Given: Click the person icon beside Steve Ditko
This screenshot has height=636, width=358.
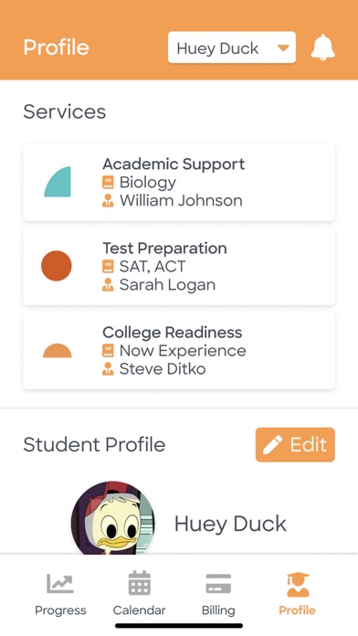Looking at the screenshot, I should tap(108, 369).
